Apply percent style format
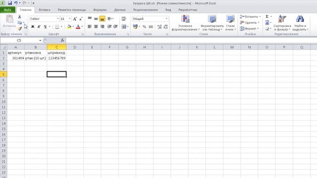The image size is (317, 178). pyautogui.click(x=144, y=27)
